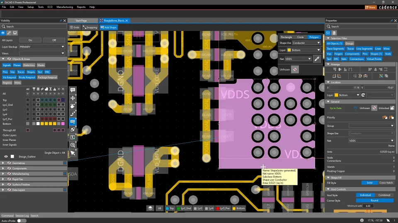Click the pink color swatch in Bottom layer row
Viewport: 398px width, 223px height.
63,123
